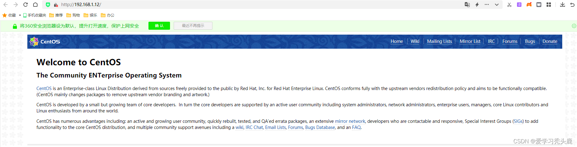Open the mirror network hyperlink
The width and height of the screenshot is (577, 147).
click(x=350, y=121)
